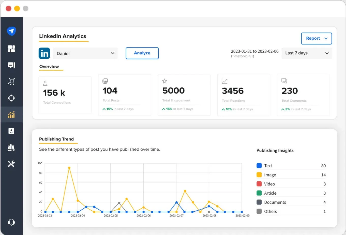Click the LinkedIn logo icon

click(x=44, y=53)
